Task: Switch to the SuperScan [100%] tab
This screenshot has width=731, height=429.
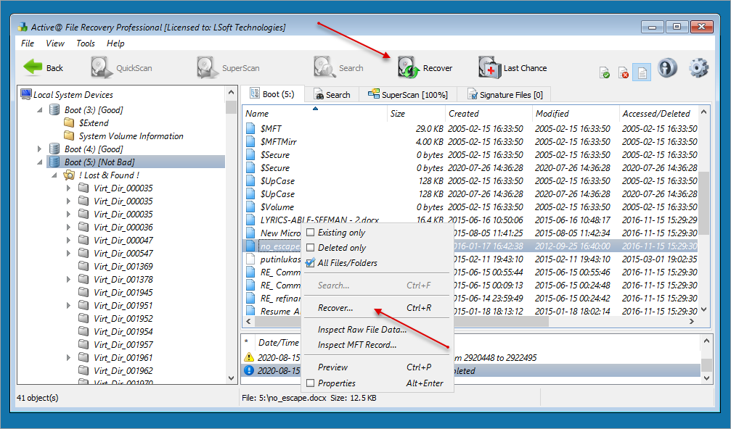Action: coord(408,94)
